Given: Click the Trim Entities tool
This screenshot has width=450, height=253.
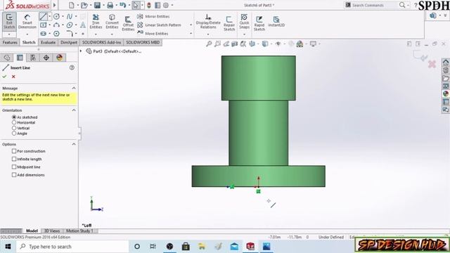Looking at the screenshot, I should [96, 22].
